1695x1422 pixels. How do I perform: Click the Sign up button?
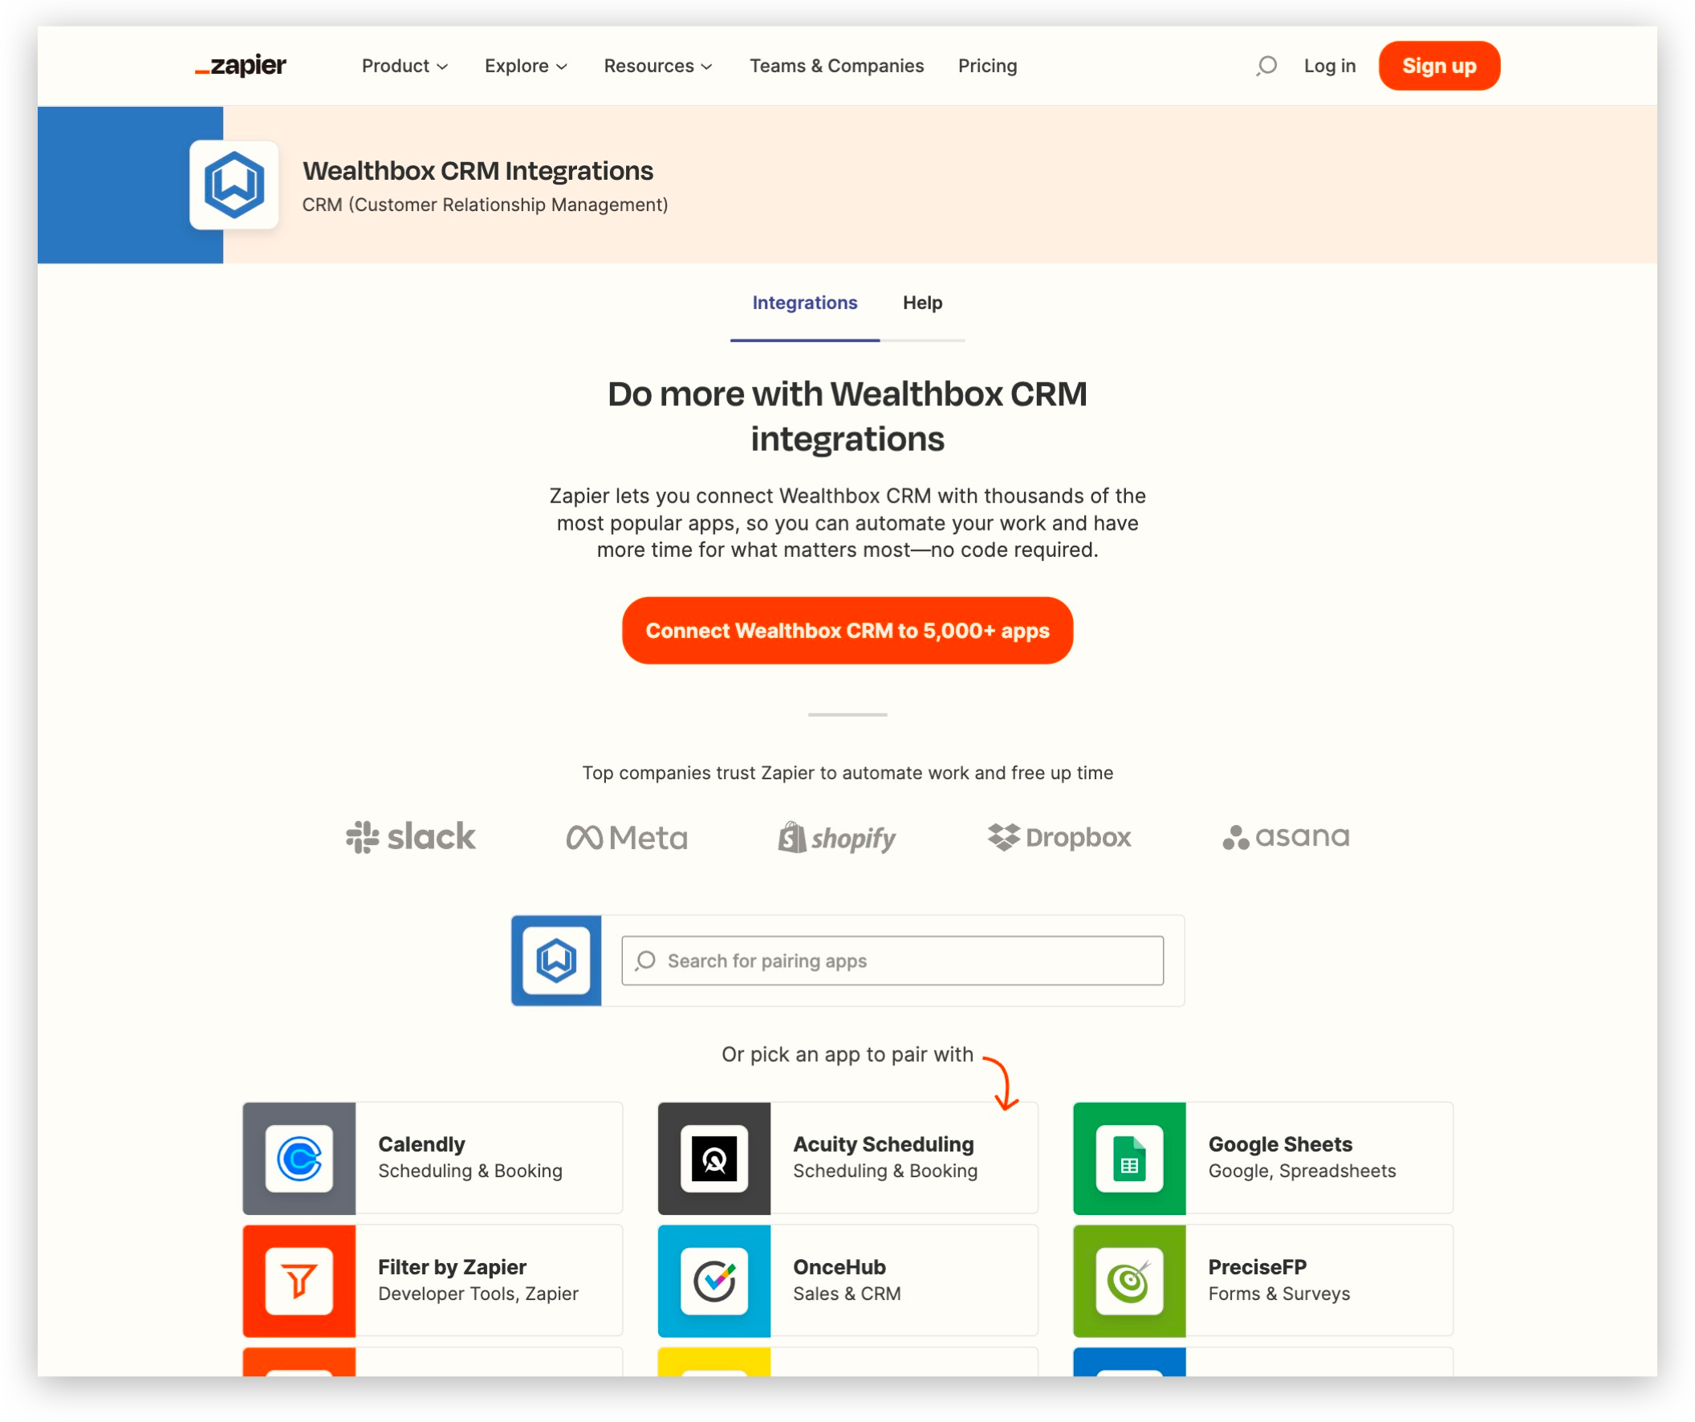pyautogui.click(x=1439, y=65)
